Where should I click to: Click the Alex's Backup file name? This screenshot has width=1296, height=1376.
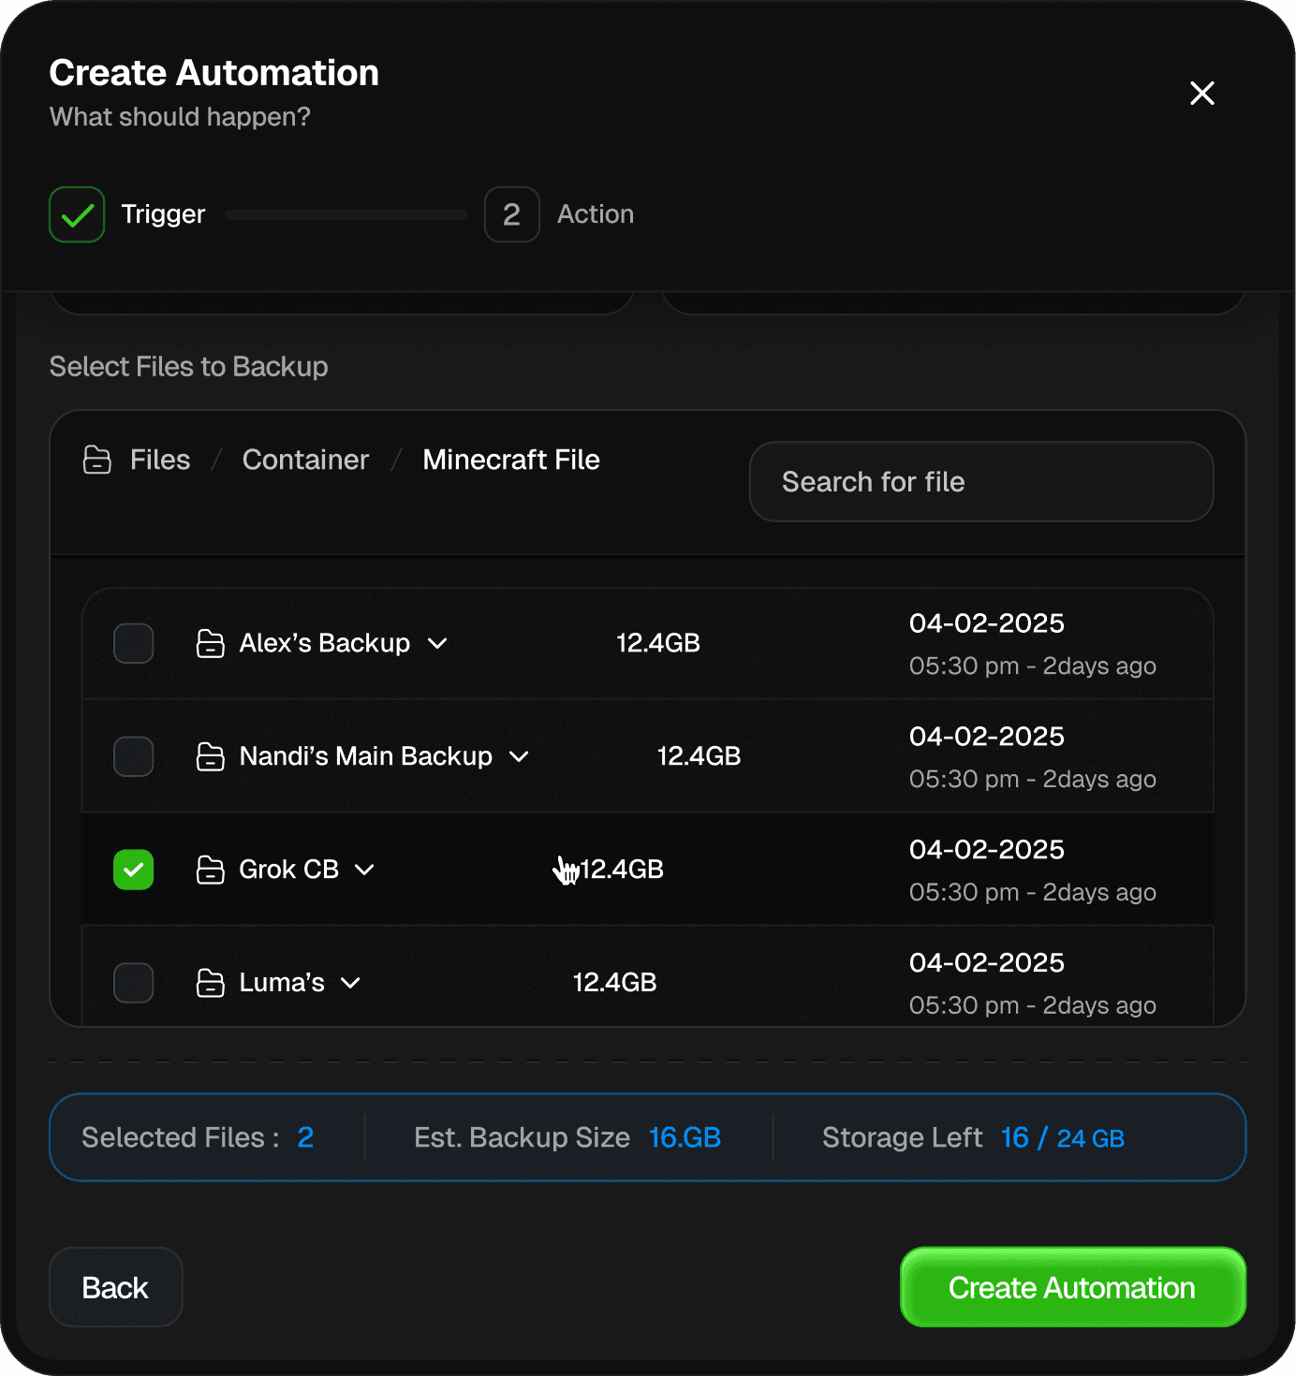pos(325,643)
